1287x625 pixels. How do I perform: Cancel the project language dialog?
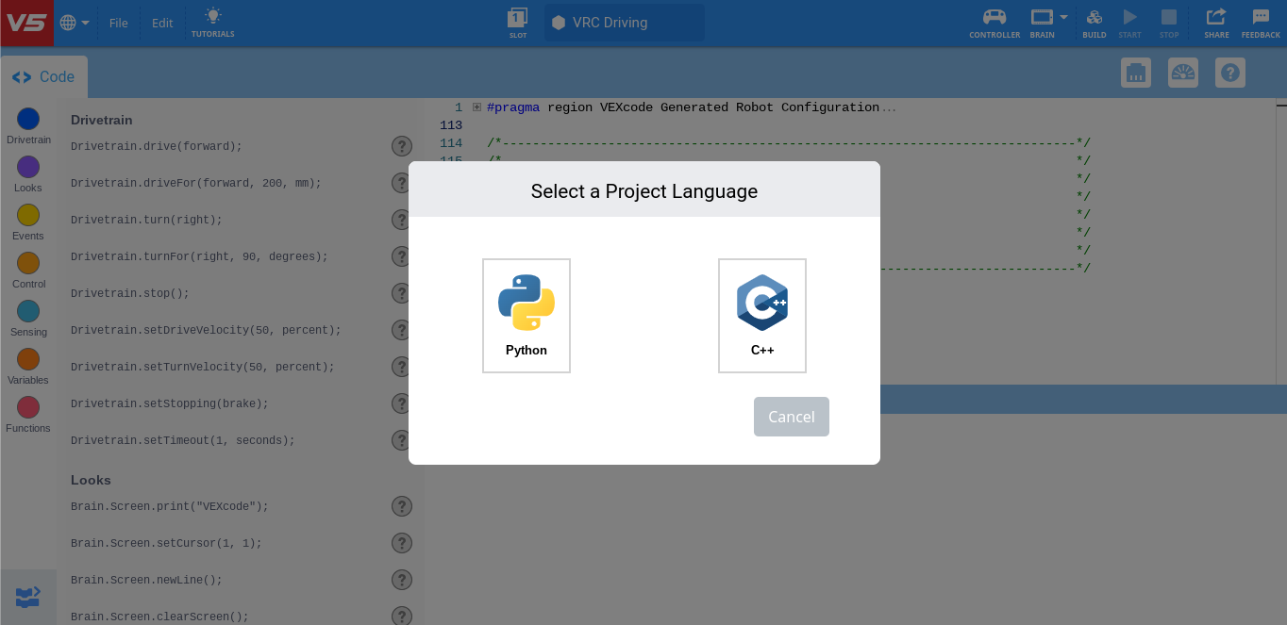(791, 417)
